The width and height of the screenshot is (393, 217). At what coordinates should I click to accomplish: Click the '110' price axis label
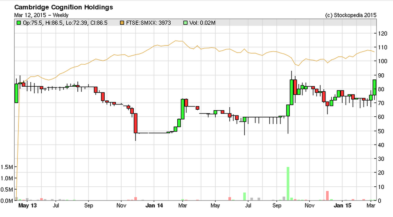click(382, 47)
